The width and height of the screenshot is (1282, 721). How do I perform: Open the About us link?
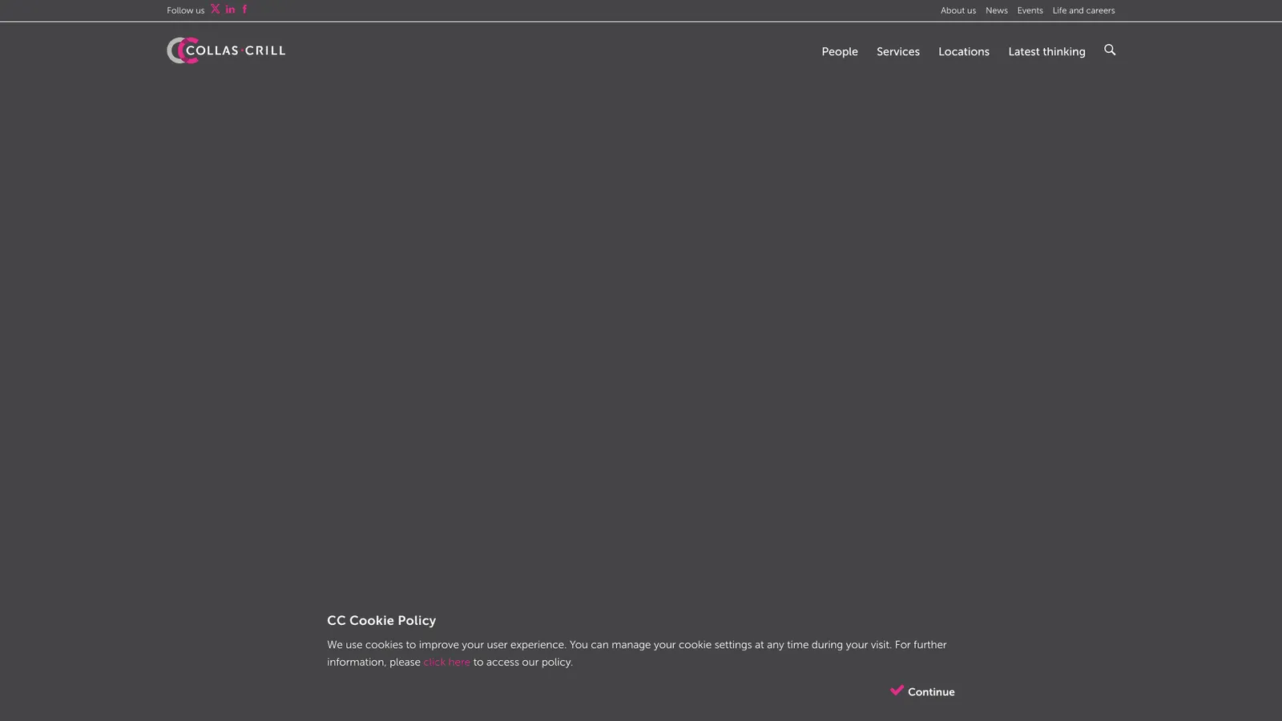tap(958, 10)
